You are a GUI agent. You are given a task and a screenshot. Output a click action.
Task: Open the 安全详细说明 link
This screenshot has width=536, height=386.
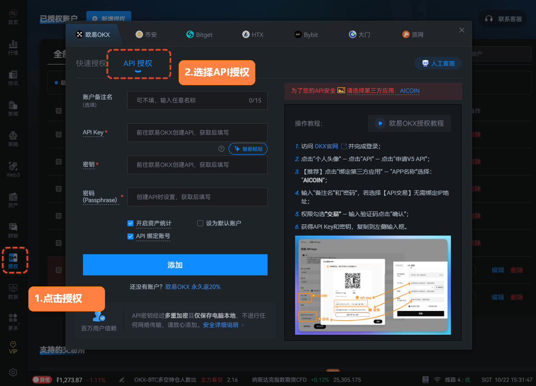(x=224, y=325)
